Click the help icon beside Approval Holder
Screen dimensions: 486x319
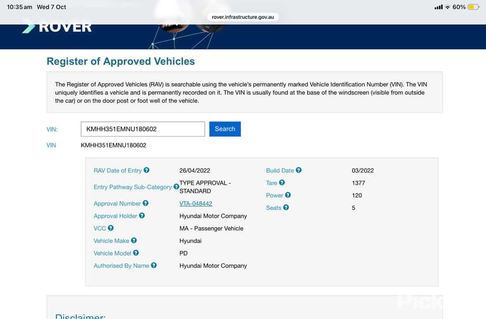[x=142, y=215]
